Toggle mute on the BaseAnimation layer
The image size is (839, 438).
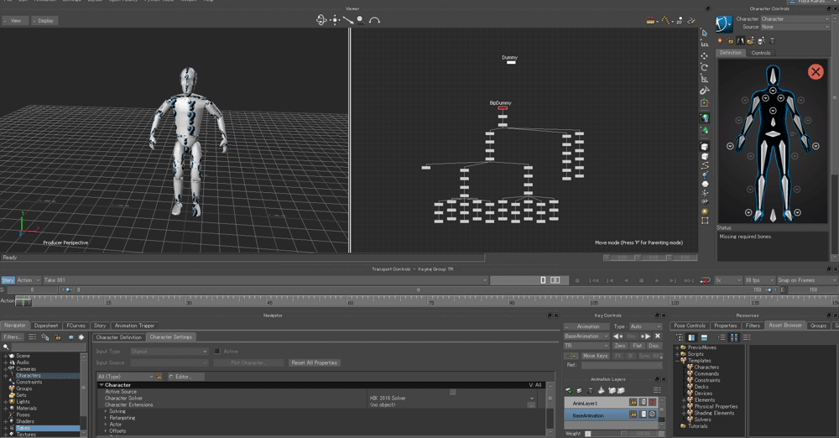[652, 415]
